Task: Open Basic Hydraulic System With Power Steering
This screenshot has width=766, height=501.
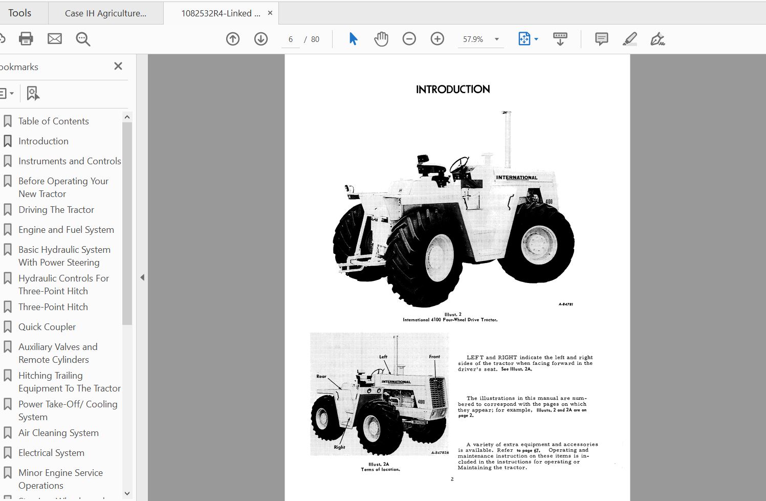Action: point(64,256)
